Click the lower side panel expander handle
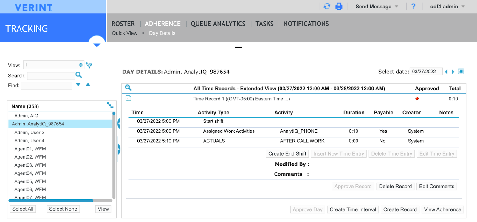Screen dimensions: 477x222 (119, 149)
